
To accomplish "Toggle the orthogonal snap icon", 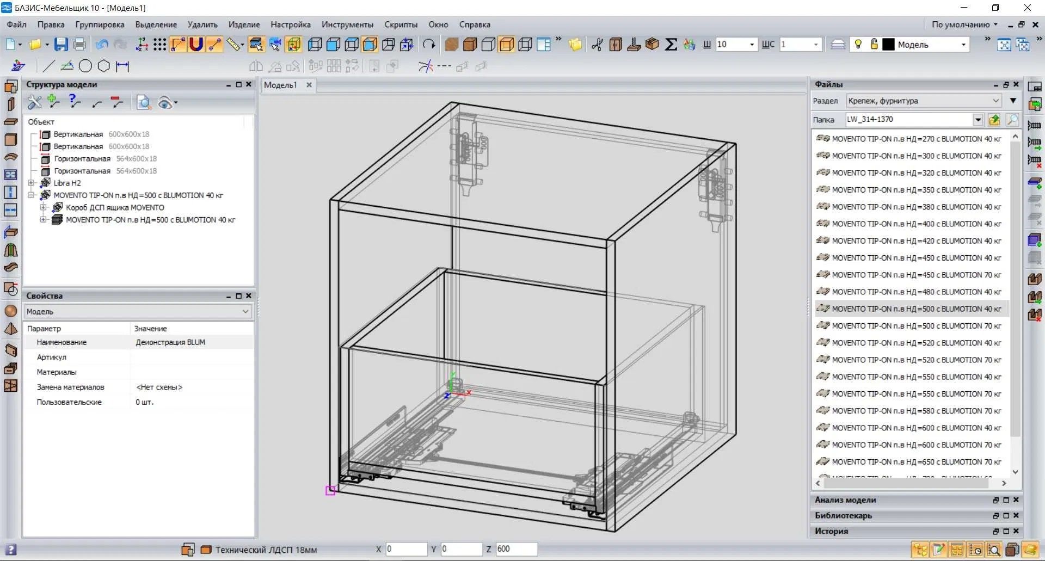I will pos(178,45).
